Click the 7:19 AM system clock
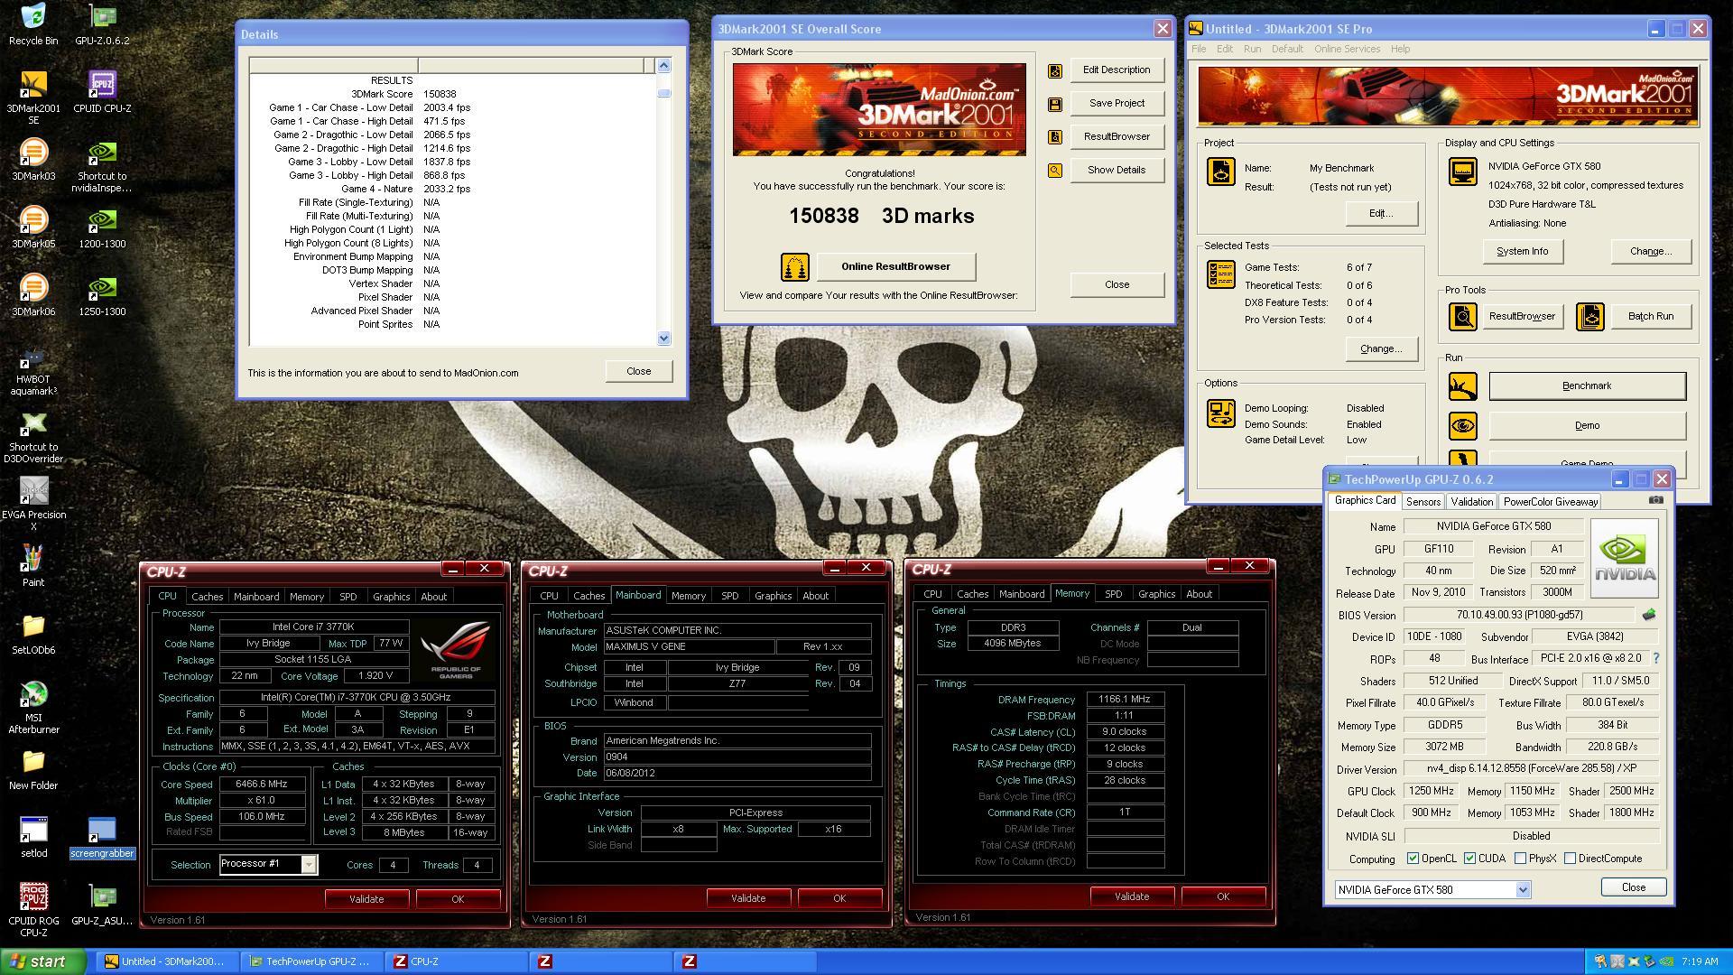This screenshot has width=1733, height=975. (x=1700, y=962)
